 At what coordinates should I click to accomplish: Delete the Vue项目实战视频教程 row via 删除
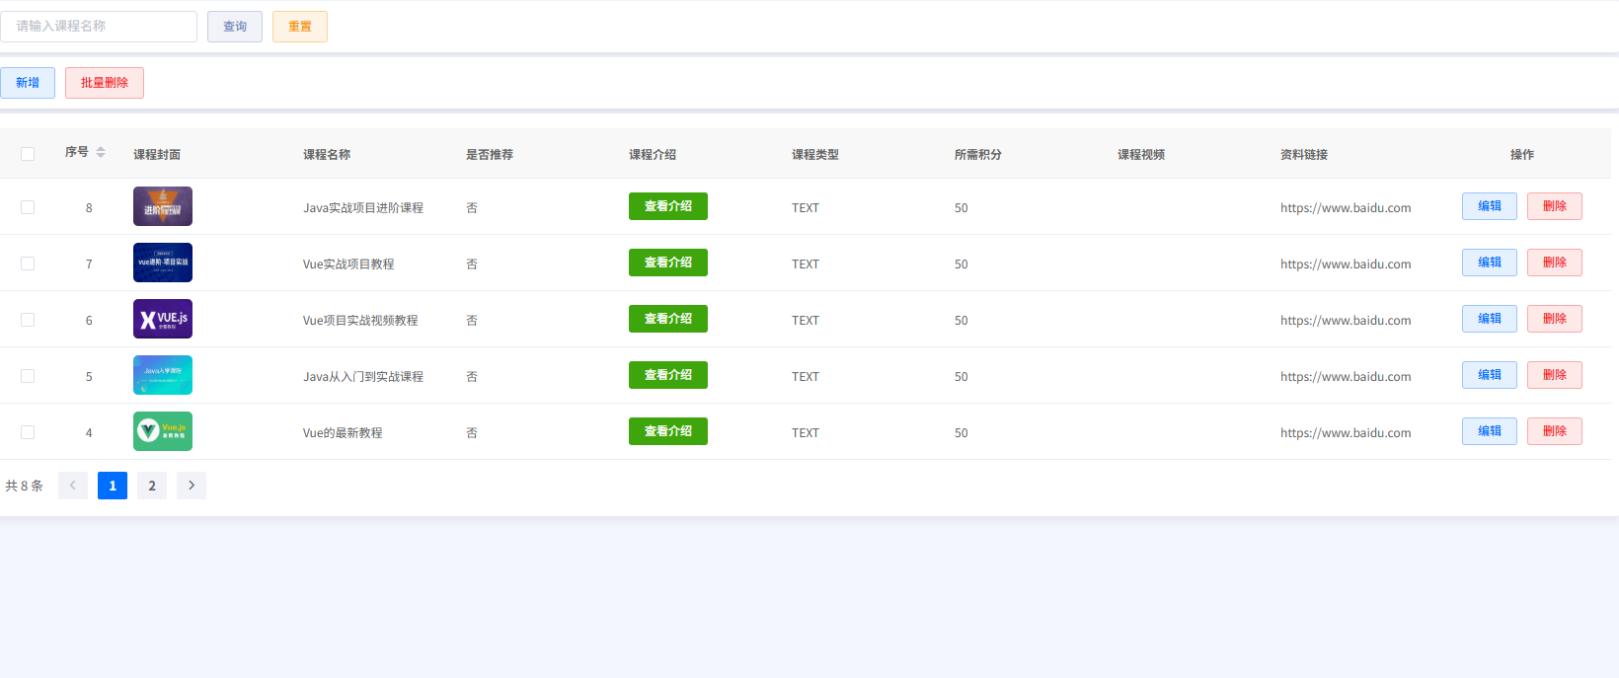coord(1554,319)
